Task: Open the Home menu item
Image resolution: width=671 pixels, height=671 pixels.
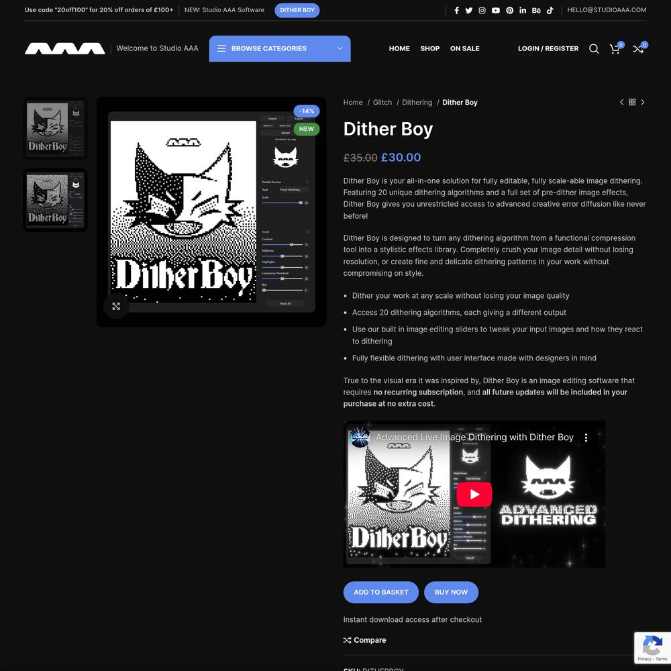Action: click(x=399, y=49)
